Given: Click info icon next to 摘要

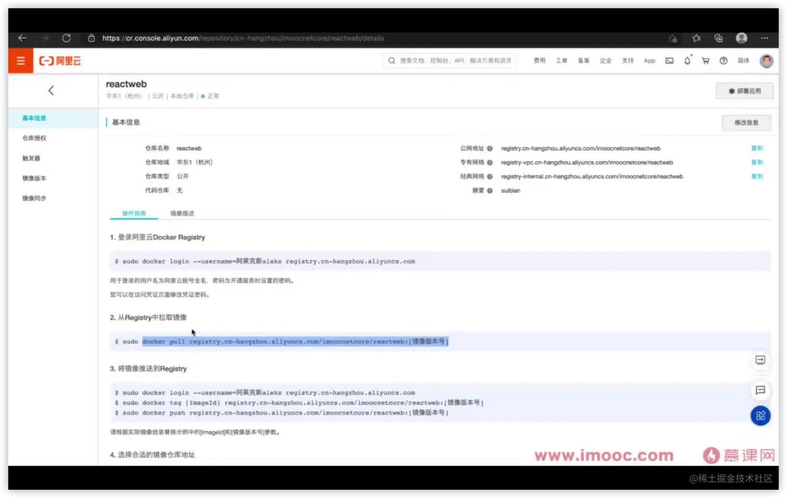Looking at the screenshot, I should tap(490, 190).
